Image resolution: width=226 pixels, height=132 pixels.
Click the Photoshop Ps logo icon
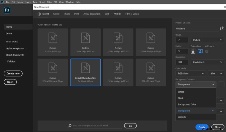coord(7,10)
